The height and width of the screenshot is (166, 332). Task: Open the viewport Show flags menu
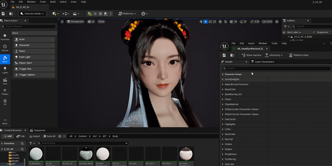click(101, 21)
